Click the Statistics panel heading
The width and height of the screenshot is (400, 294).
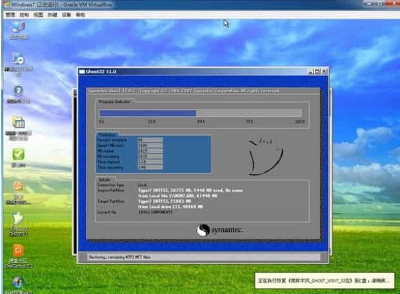point(107,135)
